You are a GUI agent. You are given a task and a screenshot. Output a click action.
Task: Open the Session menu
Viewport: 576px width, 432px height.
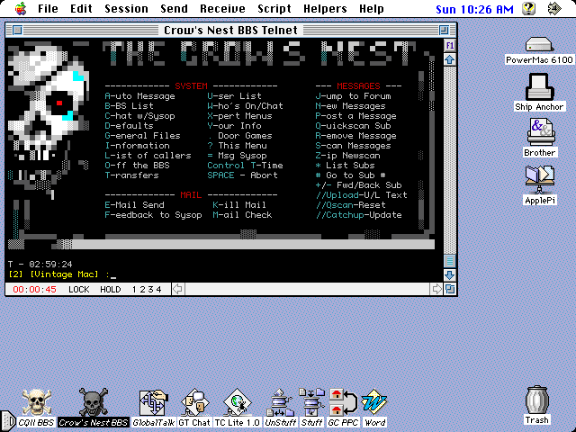coord(126,9)
